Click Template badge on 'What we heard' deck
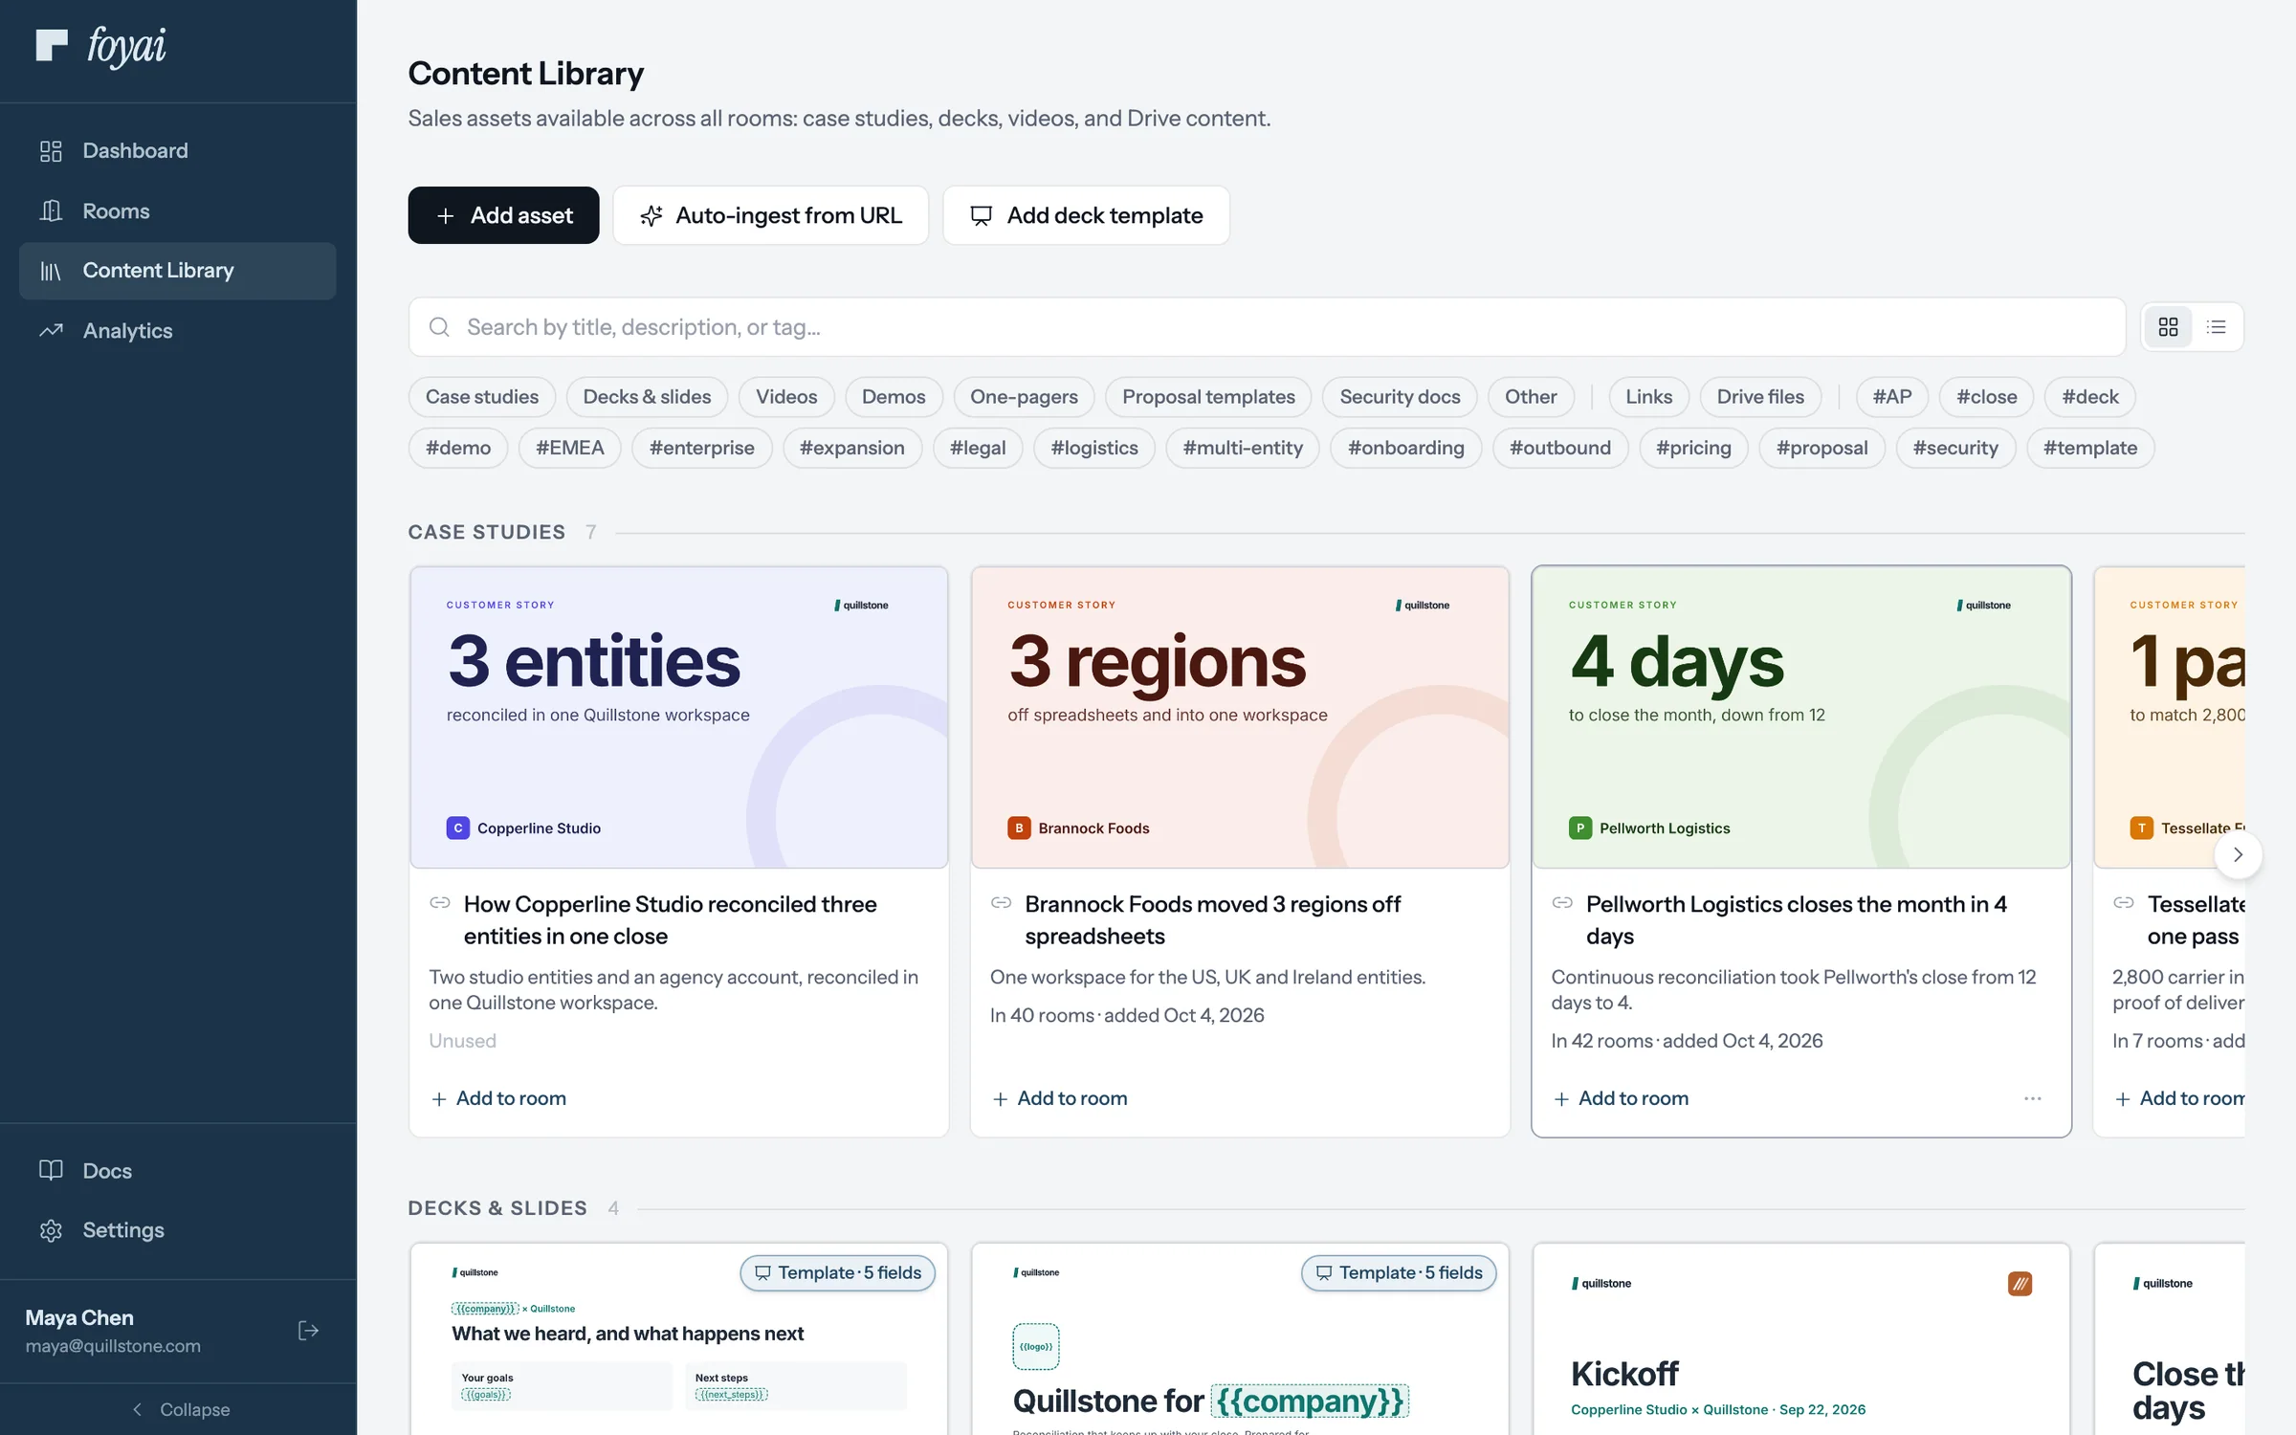 coord(838,1273)
